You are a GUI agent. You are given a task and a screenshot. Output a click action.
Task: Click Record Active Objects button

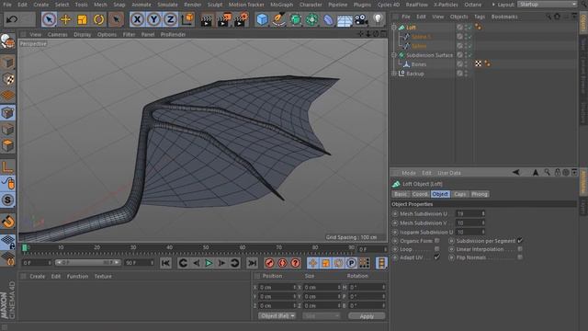[269, 263]
